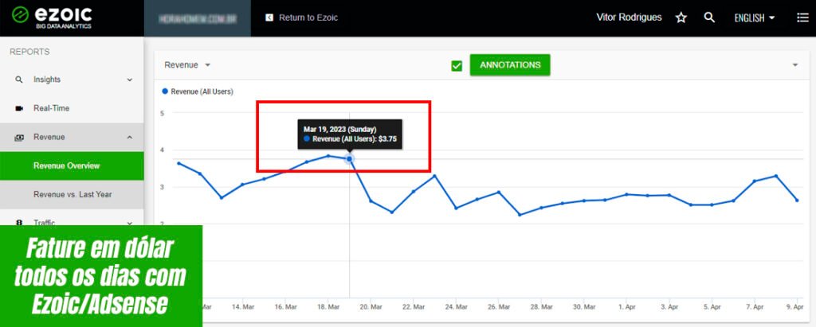Click the Revenue money icon in sidebar
This screenshot has height=327, width=816.
pyautogui.click(x=19, y=137)
